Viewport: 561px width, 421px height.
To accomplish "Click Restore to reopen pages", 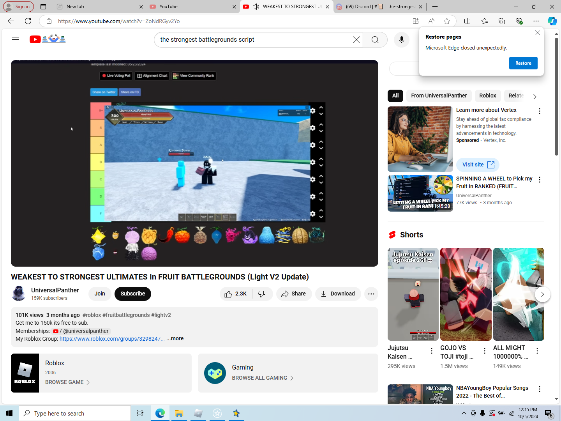I will [x=523, y=63].
